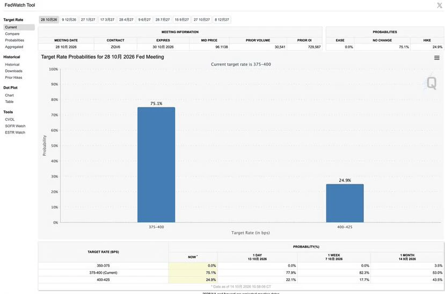The width and height of the screenshot is (445, 294).
Task: Click the 17.7% one-week value
Action: [x=364, y=280]
